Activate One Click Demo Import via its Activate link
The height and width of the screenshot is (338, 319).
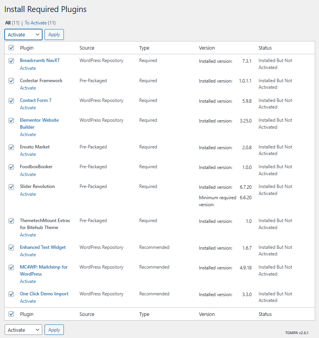point(28,301)
